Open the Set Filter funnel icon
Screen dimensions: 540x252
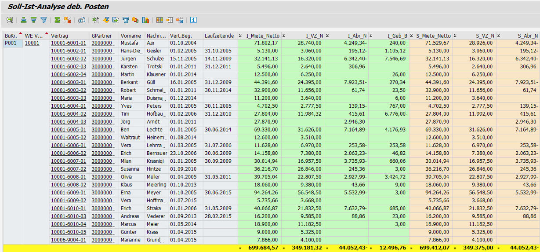tap(43, 20)
